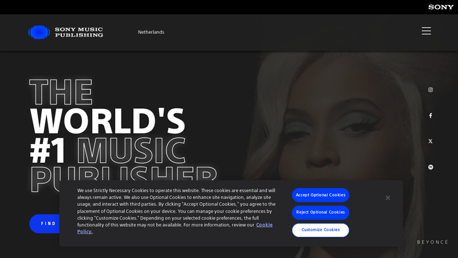Open the hamburger navigation menu
Viewport: 458px width, 258px height.
tap(426, 31)
